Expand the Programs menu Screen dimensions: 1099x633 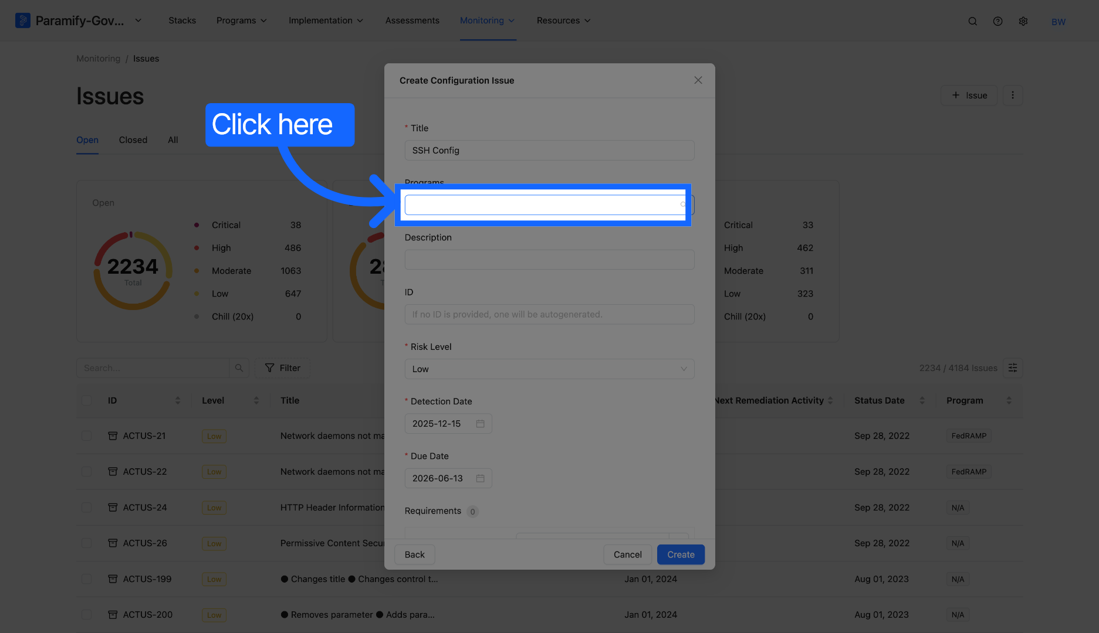pyautogui.click(x=242, y=21)
